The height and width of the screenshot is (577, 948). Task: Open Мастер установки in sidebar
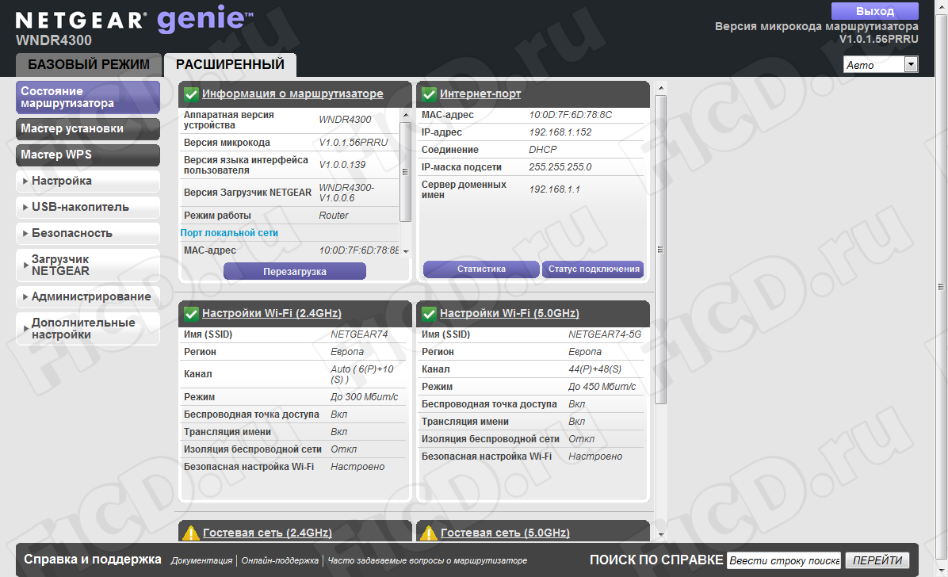(x=88, y=129)
